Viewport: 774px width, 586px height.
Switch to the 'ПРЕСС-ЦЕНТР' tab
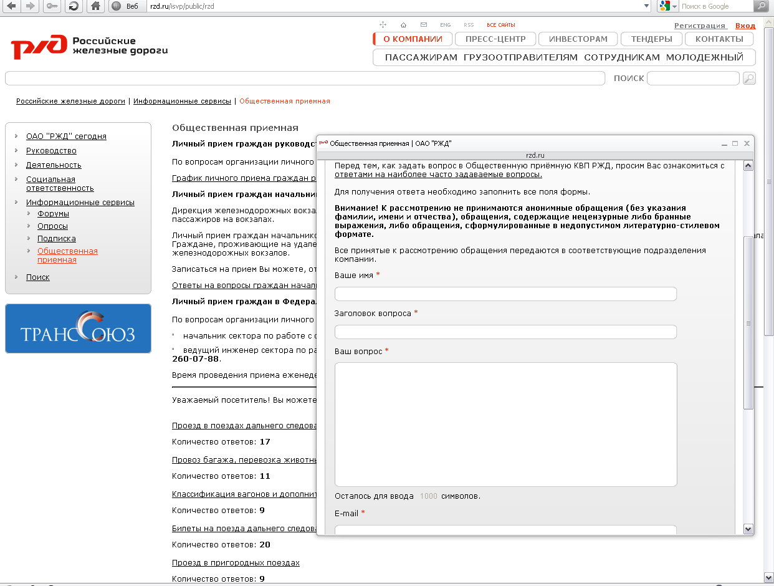[x=495, y=39]
